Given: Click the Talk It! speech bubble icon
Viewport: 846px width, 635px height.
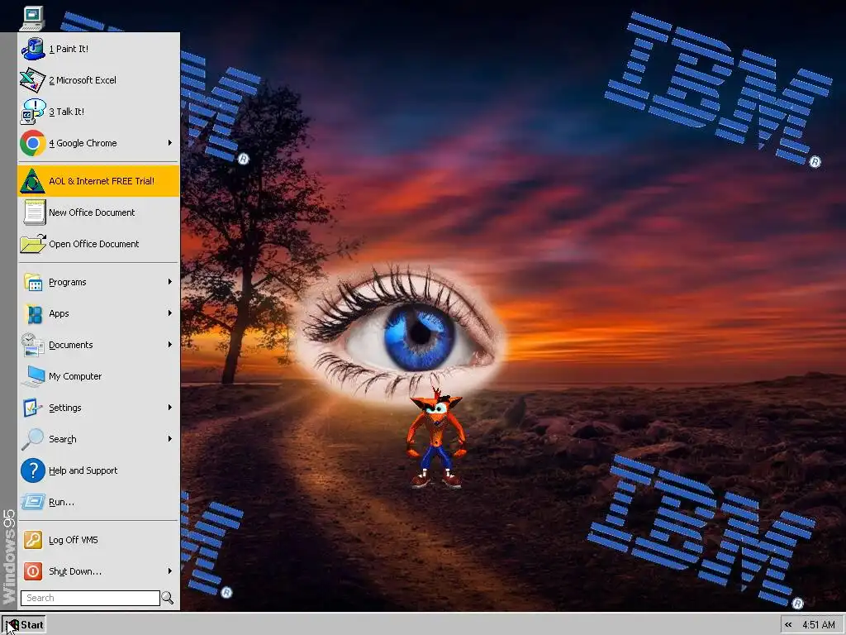Looking at the screenshot, I should [x=33, y=112].
